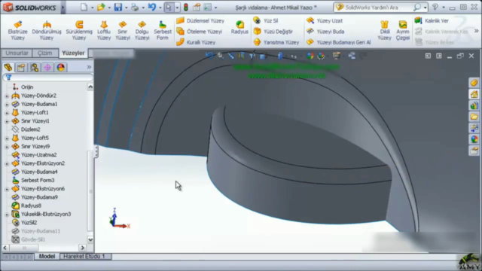Open the PropertyManager tab icon
Image resolution: width=482 pixels, height=271 pixels.
click(x=21, y=67)
